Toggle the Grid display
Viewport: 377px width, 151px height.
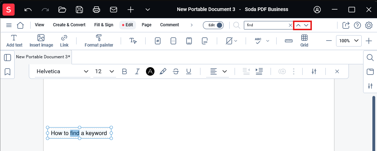click(x=304, y=41)
